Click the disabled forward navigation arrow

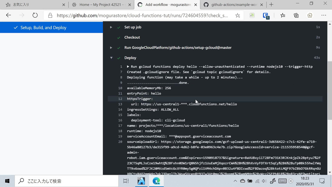(x=21, y=15)
